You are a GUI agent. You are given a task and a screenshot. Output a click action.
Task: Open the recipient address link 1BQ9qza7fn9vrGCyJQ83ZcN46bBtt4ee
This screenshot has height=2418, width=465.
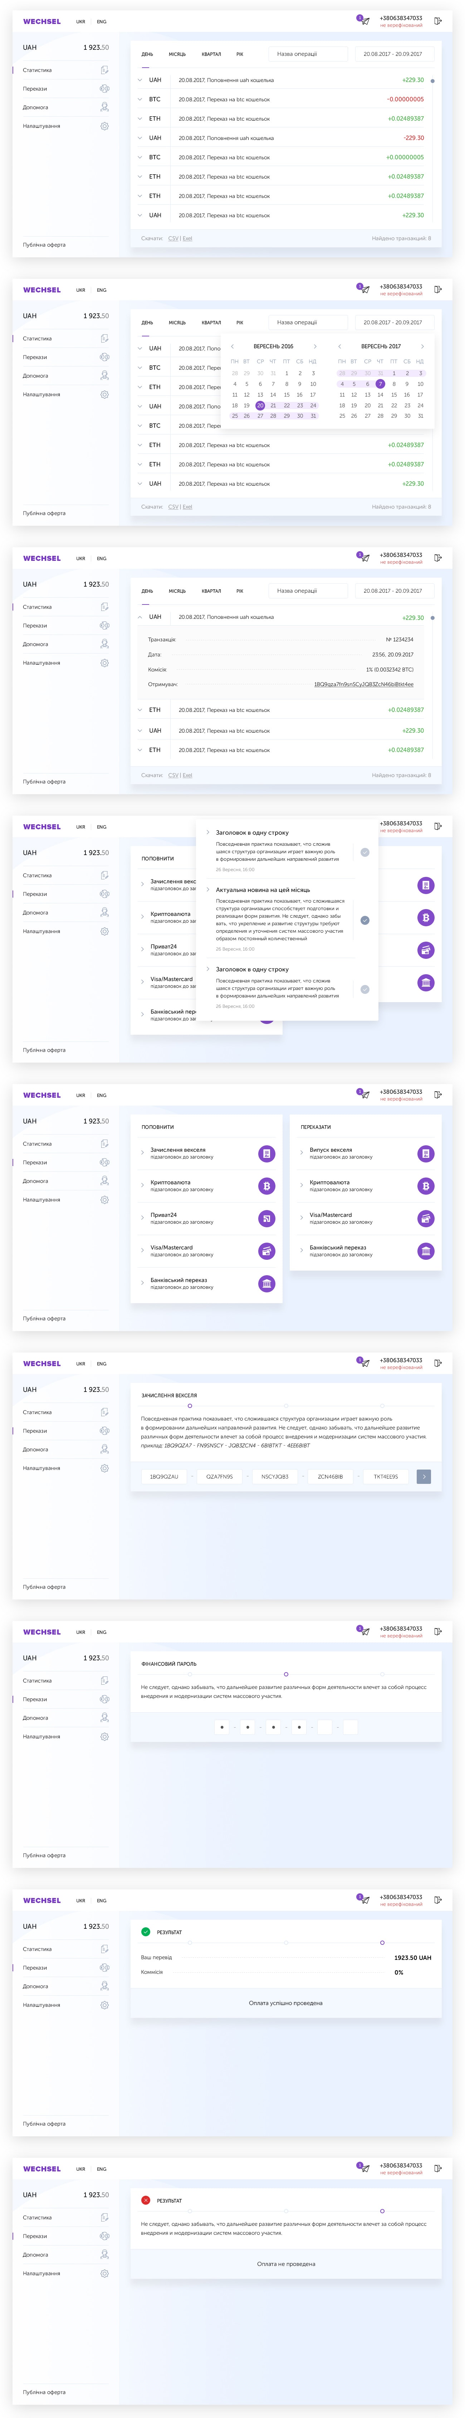point(363,684)
